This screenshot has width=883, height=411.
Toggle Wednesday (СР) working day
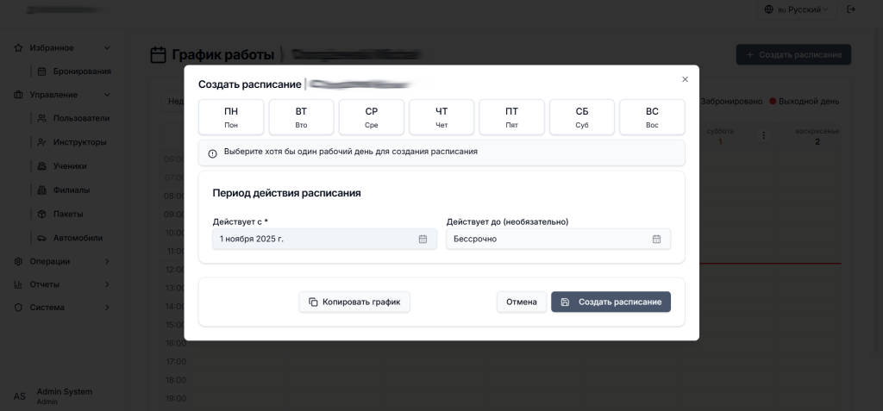372,117
